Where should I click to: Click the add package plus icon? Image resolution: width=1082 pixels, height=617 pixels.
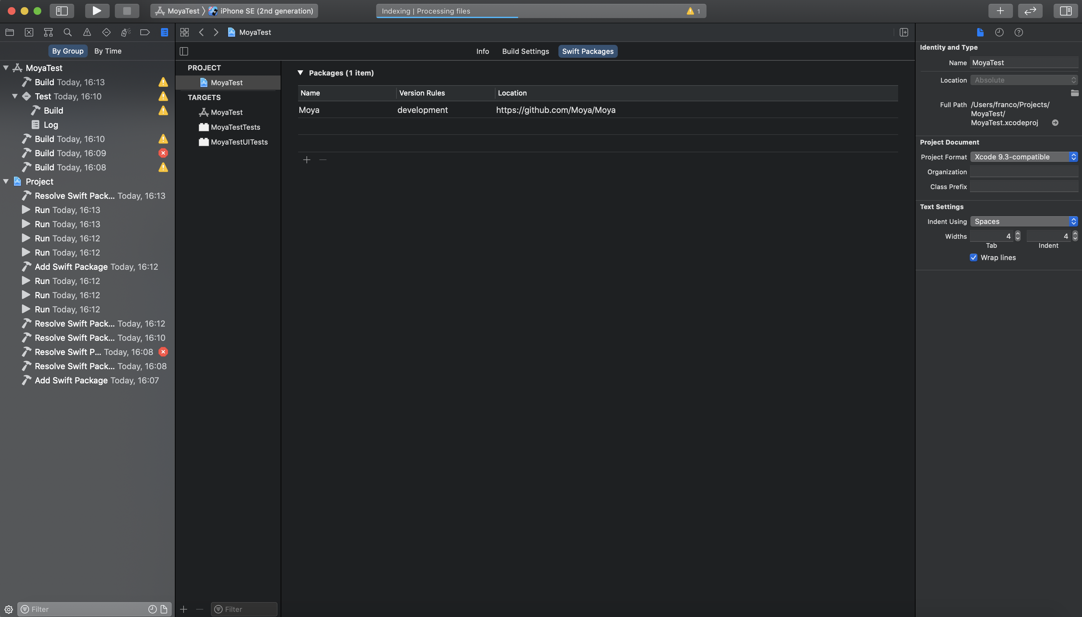307,160
